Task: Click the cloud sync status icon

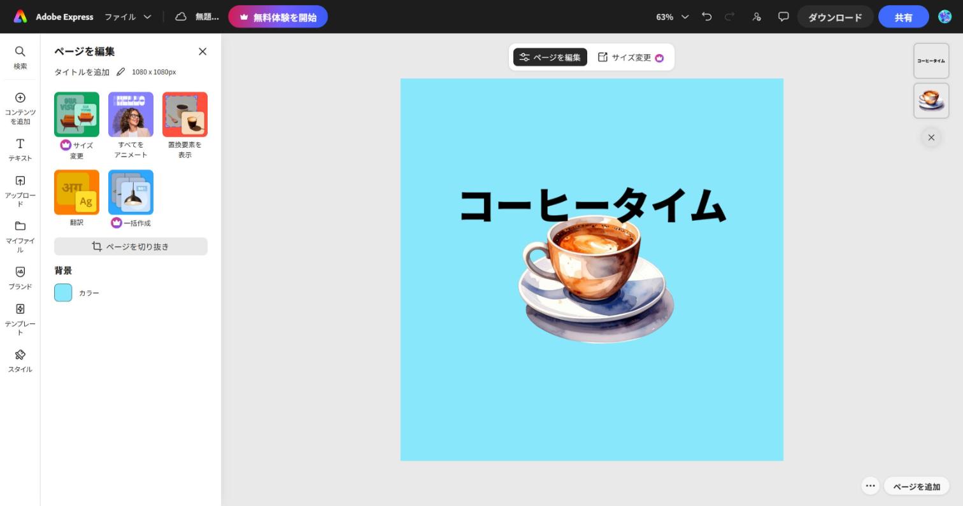Action: click(x=181, y=17)
